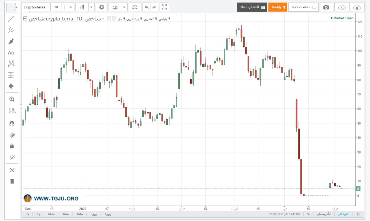Open the راهنما help button
Viewport: 370px width, 221px height.
coord(278,7)
